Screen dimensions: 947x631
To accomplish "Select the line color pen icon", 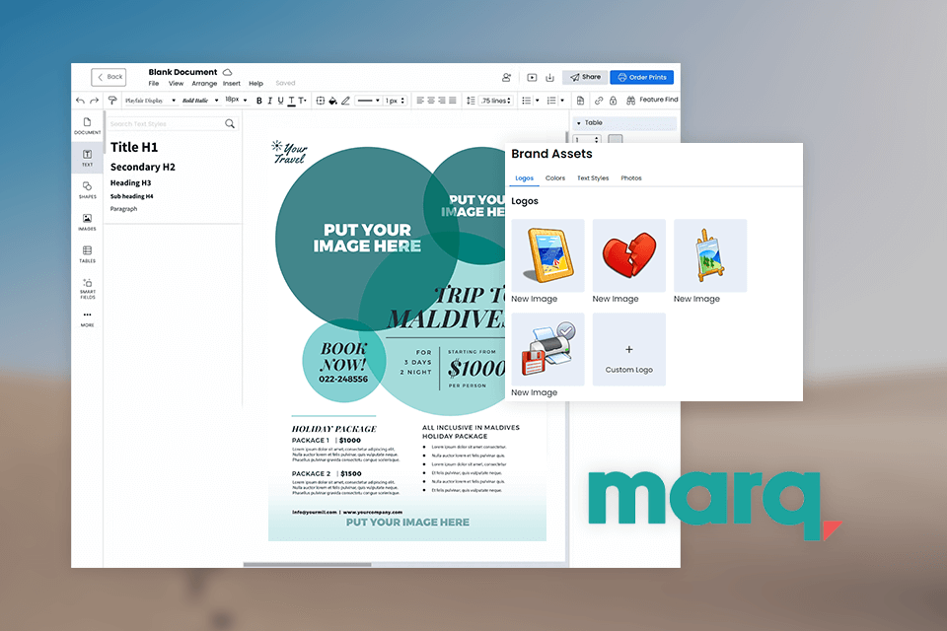I will point(345,101).
